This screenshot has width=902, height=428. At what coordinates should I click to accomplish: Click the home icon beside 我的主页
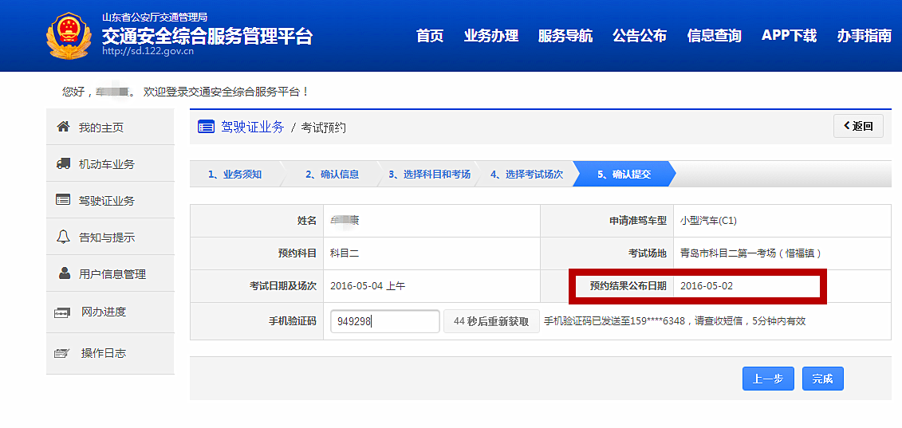point(63,128)
